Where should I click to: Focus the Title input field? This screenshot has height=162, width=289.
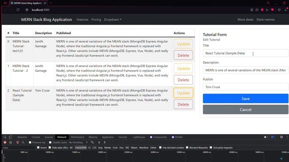(x=246, y=53)
